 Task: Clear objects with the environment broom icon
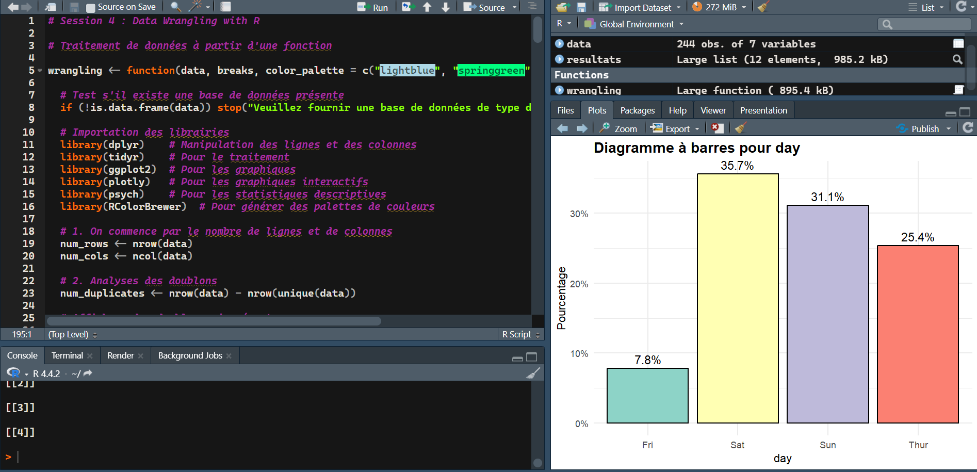(x=763, y=7)
